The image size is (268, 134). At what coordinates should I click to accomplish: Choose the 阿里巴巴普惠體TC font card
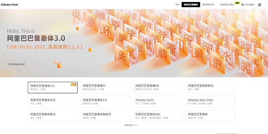[105, 87]
